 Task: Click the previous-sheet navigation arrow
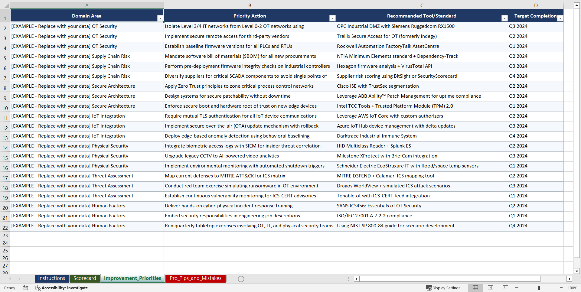click(10, 279)
